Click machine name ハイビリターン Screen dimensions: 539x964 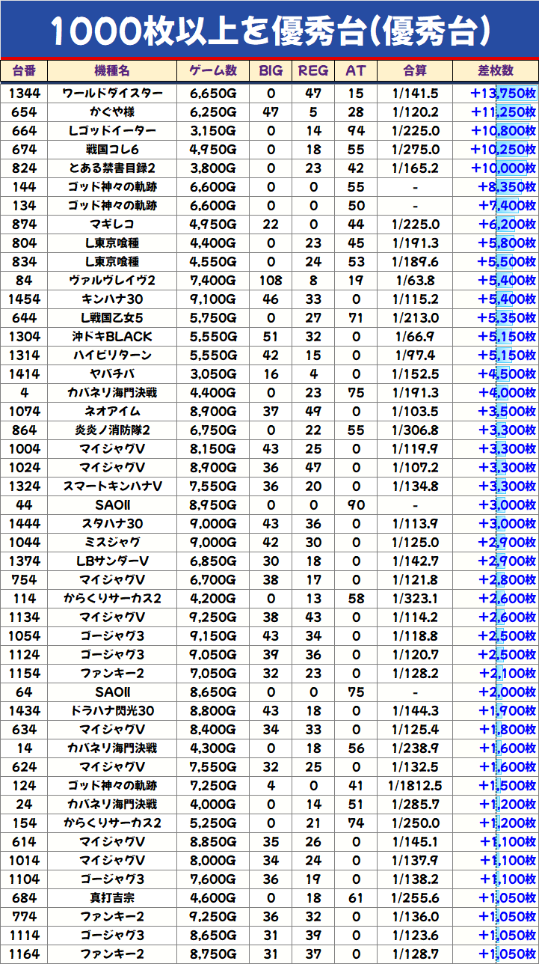click(112, 356)
